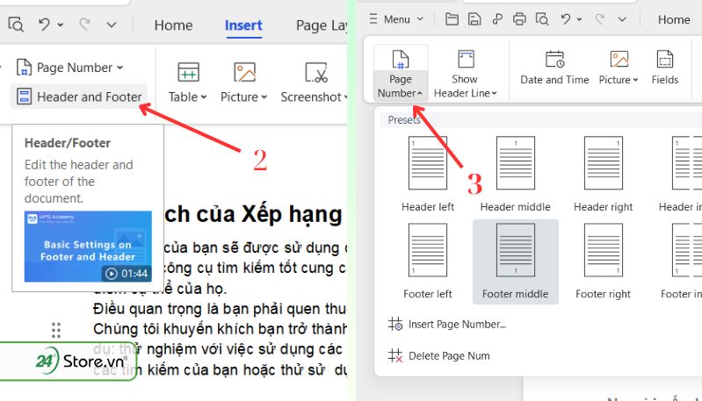Click the Fields icon

click(665, 59)
